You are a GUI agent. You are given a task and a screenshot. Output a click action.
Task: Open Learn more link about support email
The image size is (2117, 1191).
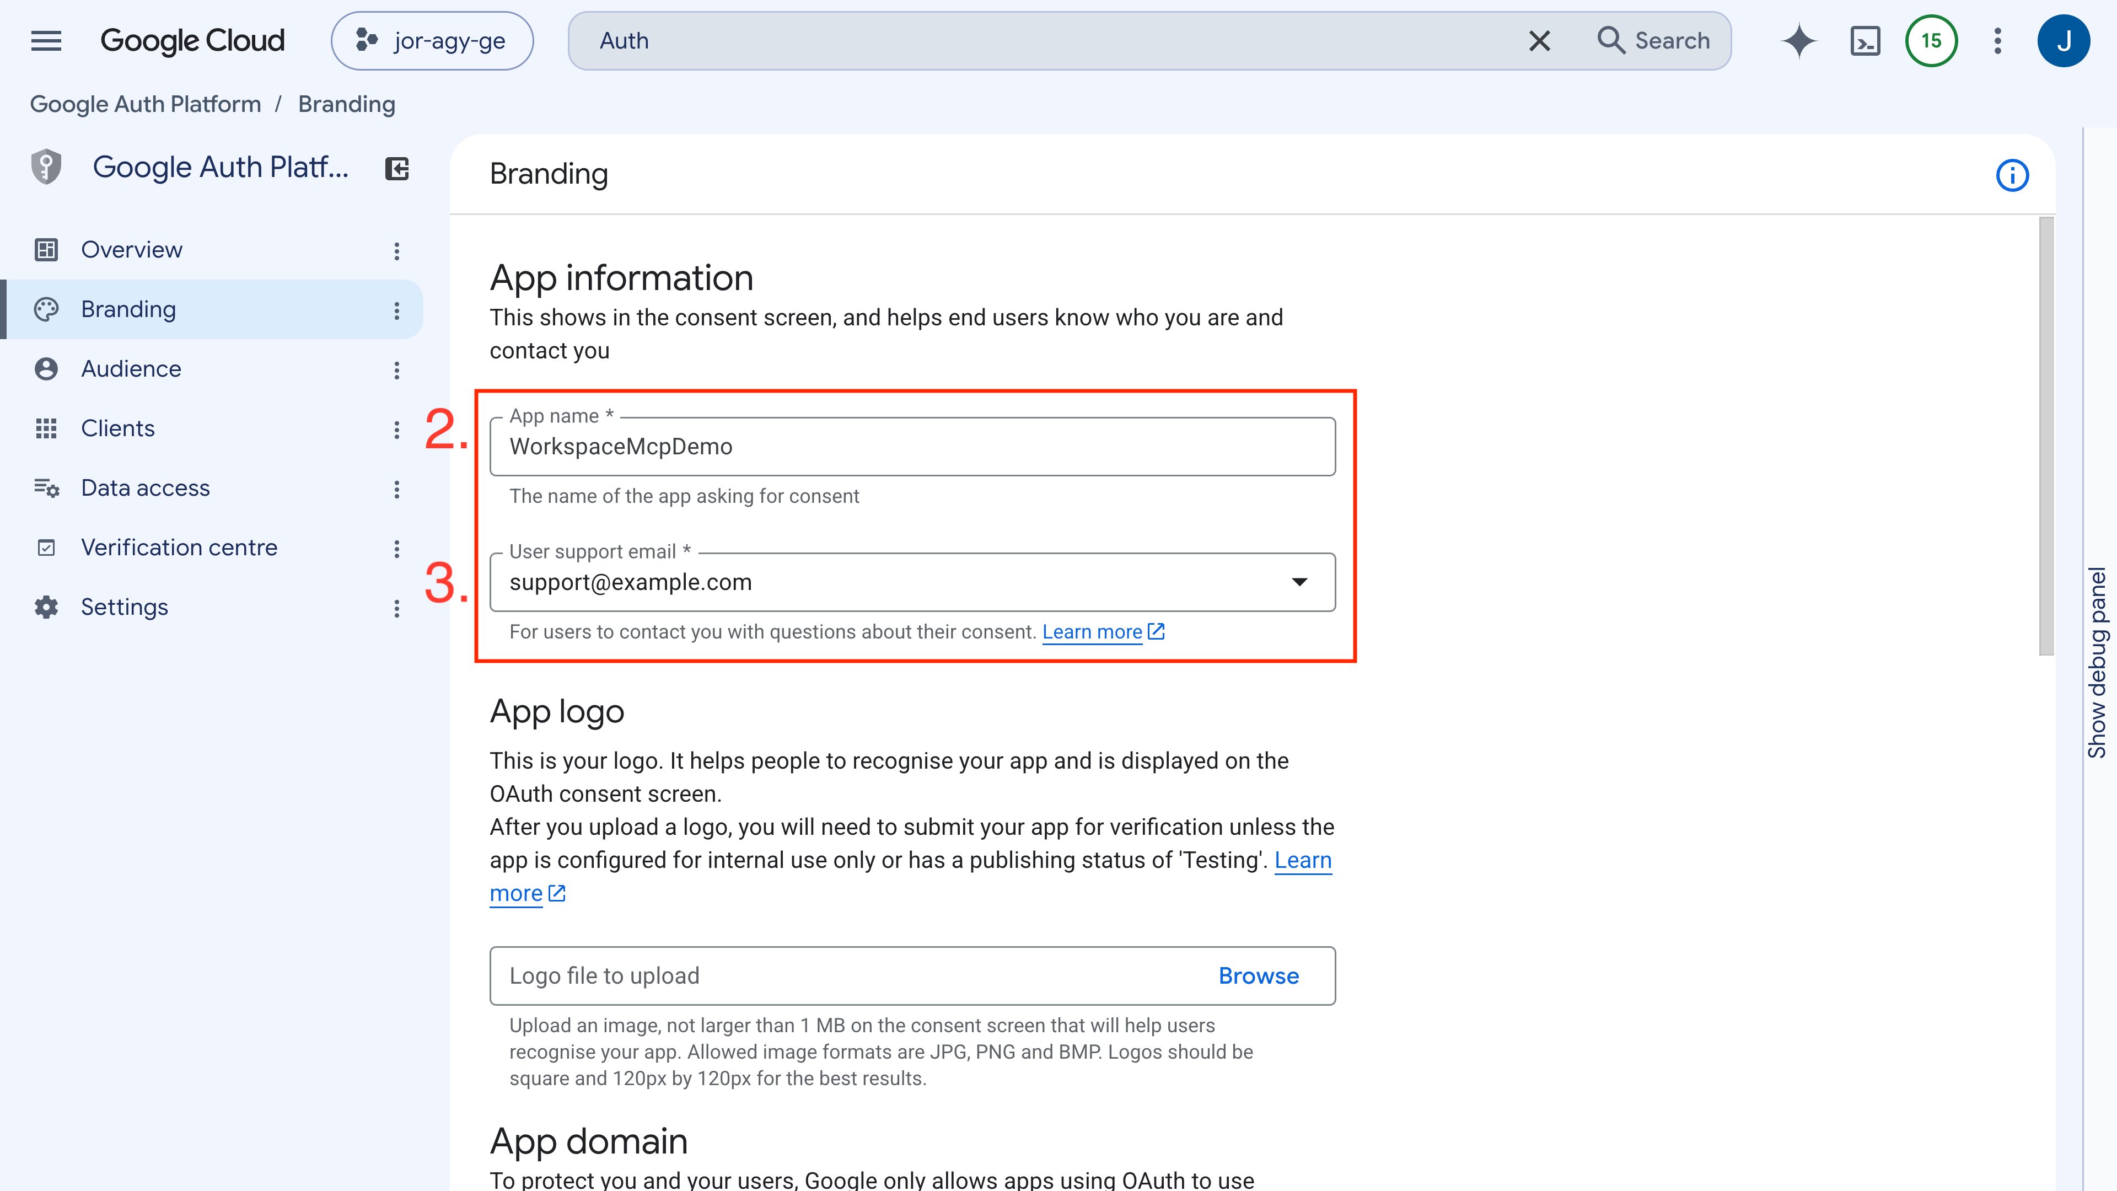click(x=1103, y=632)
